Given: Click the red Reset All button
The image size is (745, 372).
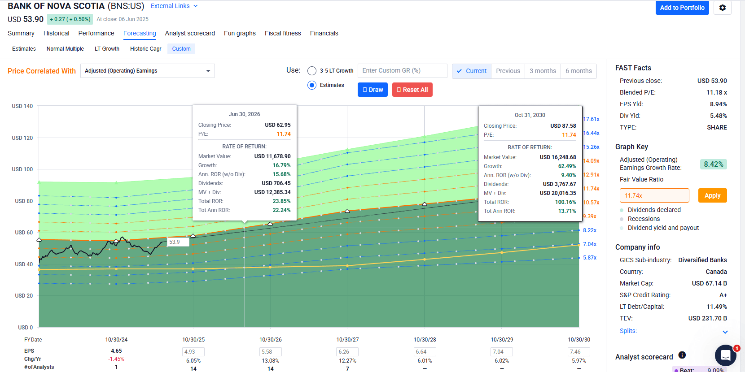Looking at the screenshot, I should click(412, 90).
